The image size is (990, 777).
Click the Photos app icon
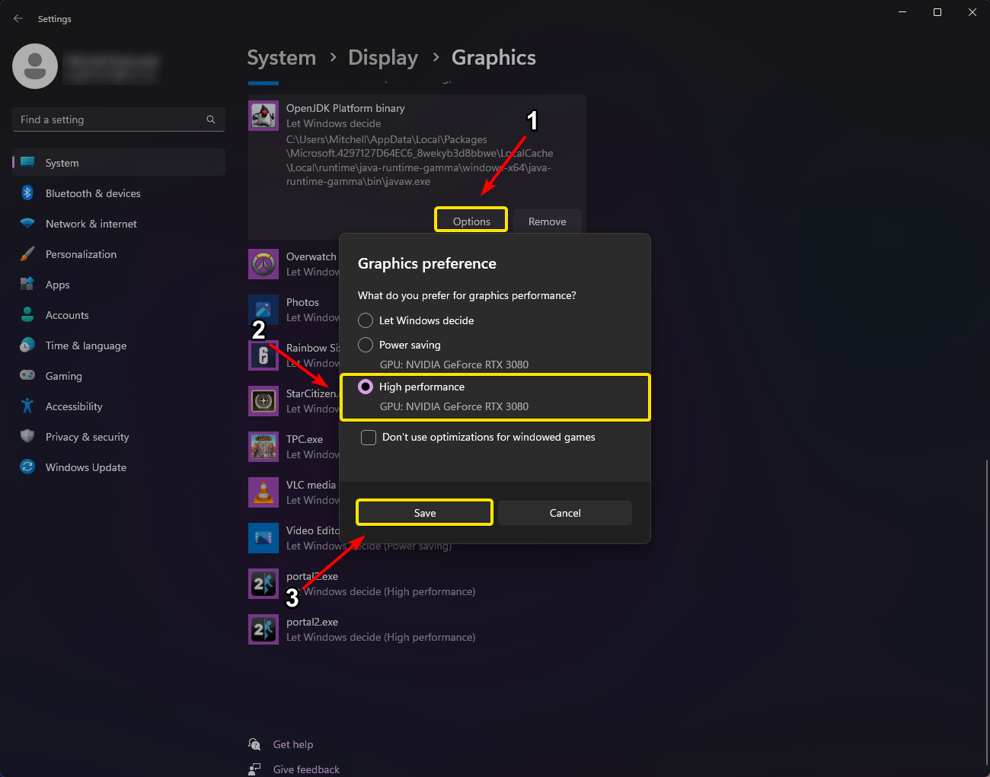point(263,310)
